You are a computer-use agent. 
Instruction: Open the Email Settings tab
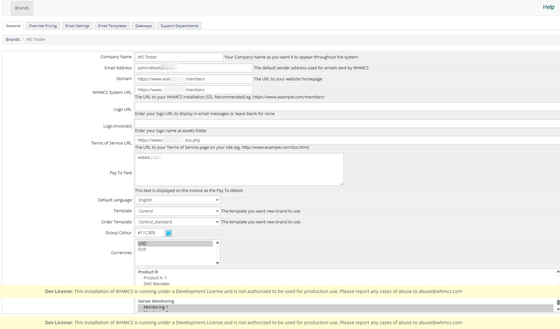pyautogui.click(x=77, y=26)
